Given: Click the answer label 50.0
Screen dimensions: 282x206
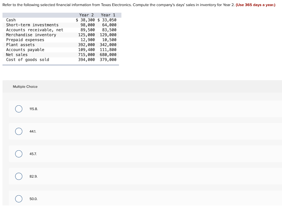Looking at the screenshot, I should 33,199.
